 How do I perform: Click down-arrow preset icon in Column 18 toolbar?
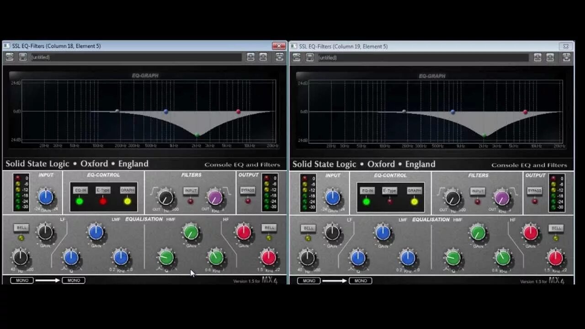point(250,57)
